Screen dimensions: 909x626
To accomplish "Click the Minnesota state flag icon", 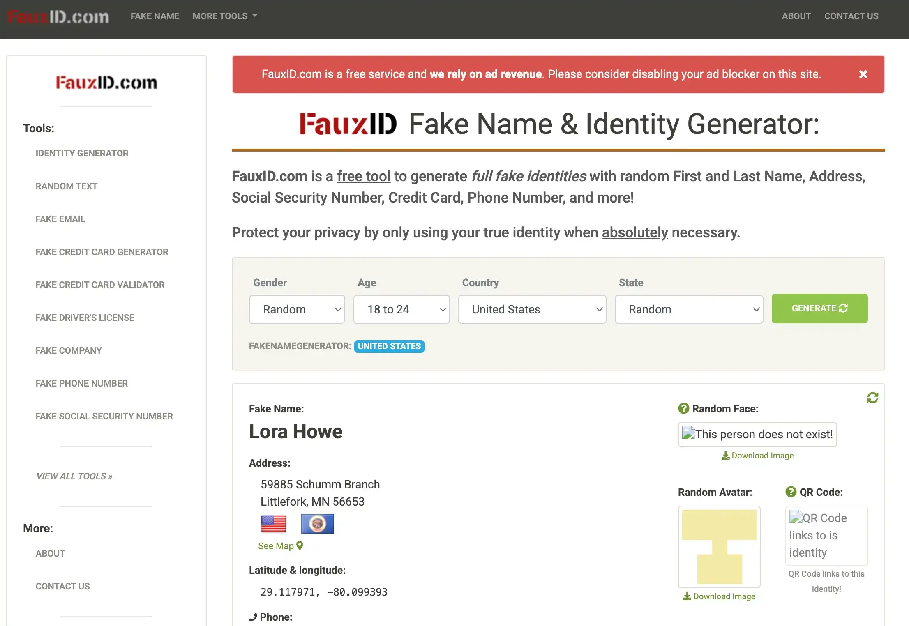I will pos(317,524).
